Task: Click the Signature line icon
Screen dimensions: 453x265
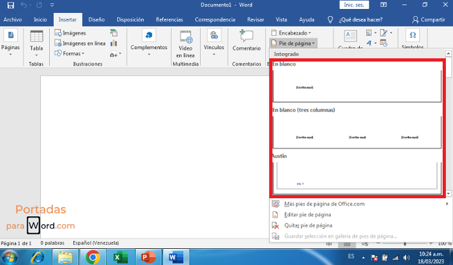Action: (384, 32)
